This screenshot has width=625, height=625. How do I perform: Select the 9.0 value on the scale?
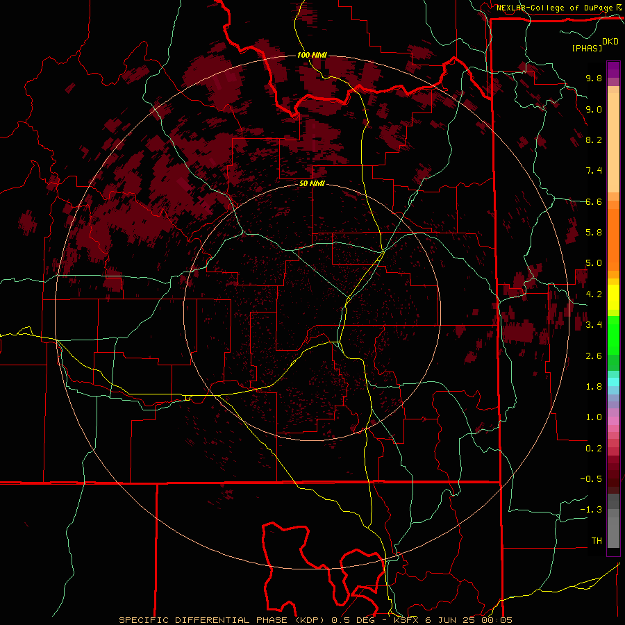coord(594,109)
